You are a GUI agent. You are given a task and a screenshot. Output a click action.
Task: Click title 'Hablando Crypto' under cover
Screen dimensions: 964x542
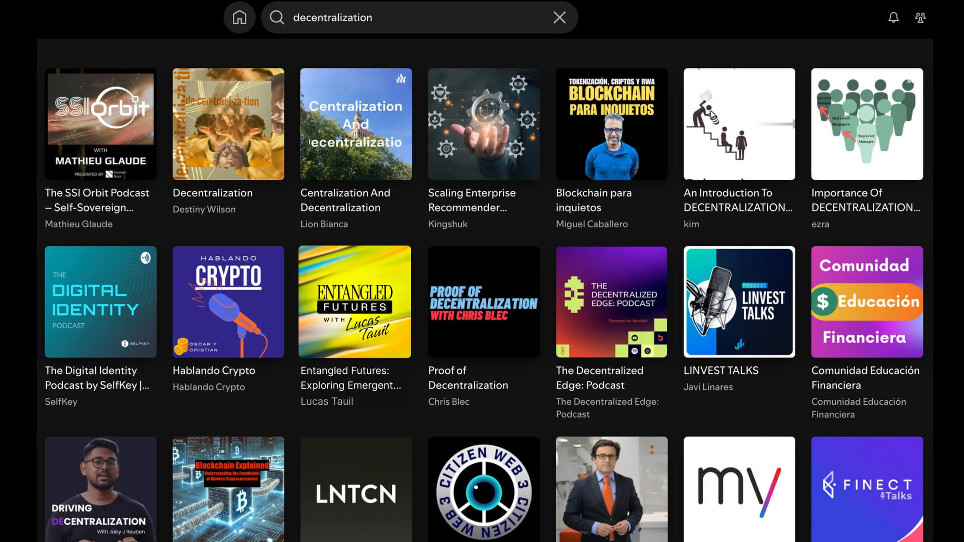214,370
